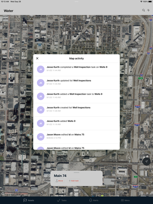Select the Main 74 card title
This screenshot has height=204, width=153.
point(60,176)
